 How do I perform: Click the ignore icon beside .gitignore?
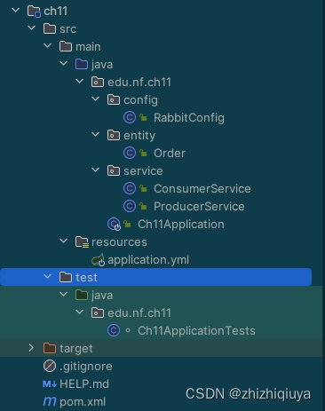50,366
